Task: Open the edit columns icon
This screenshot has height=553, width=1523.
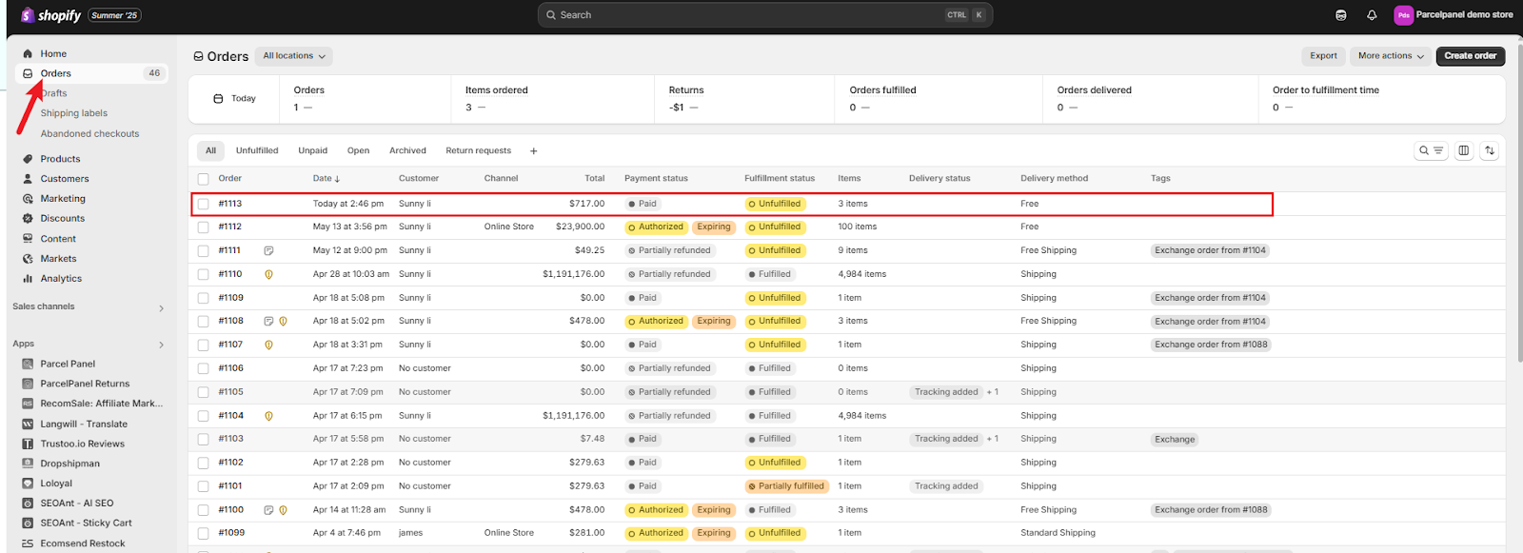Action: [1464, 150]
